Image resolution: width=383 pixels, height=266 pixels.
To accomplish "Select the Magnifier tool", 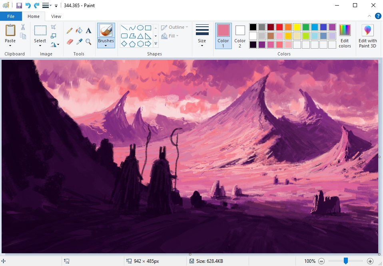I will (x=88, y=41).
